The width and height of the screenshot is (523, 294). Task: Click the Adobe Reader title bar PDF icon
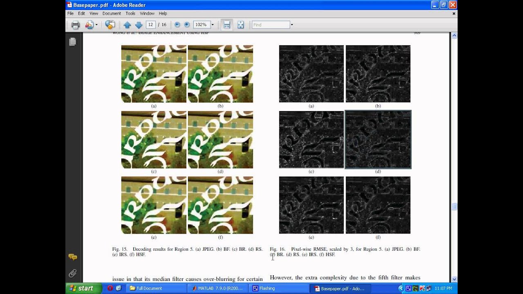69,5
